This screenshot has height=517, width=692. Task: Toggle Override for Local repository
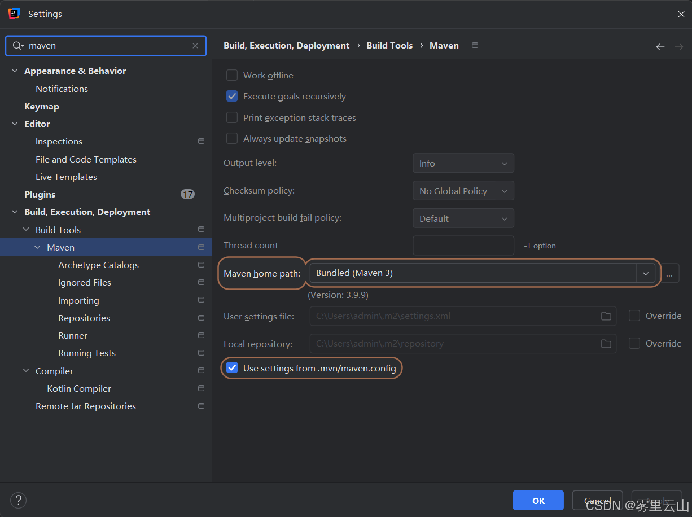point(634,343)
